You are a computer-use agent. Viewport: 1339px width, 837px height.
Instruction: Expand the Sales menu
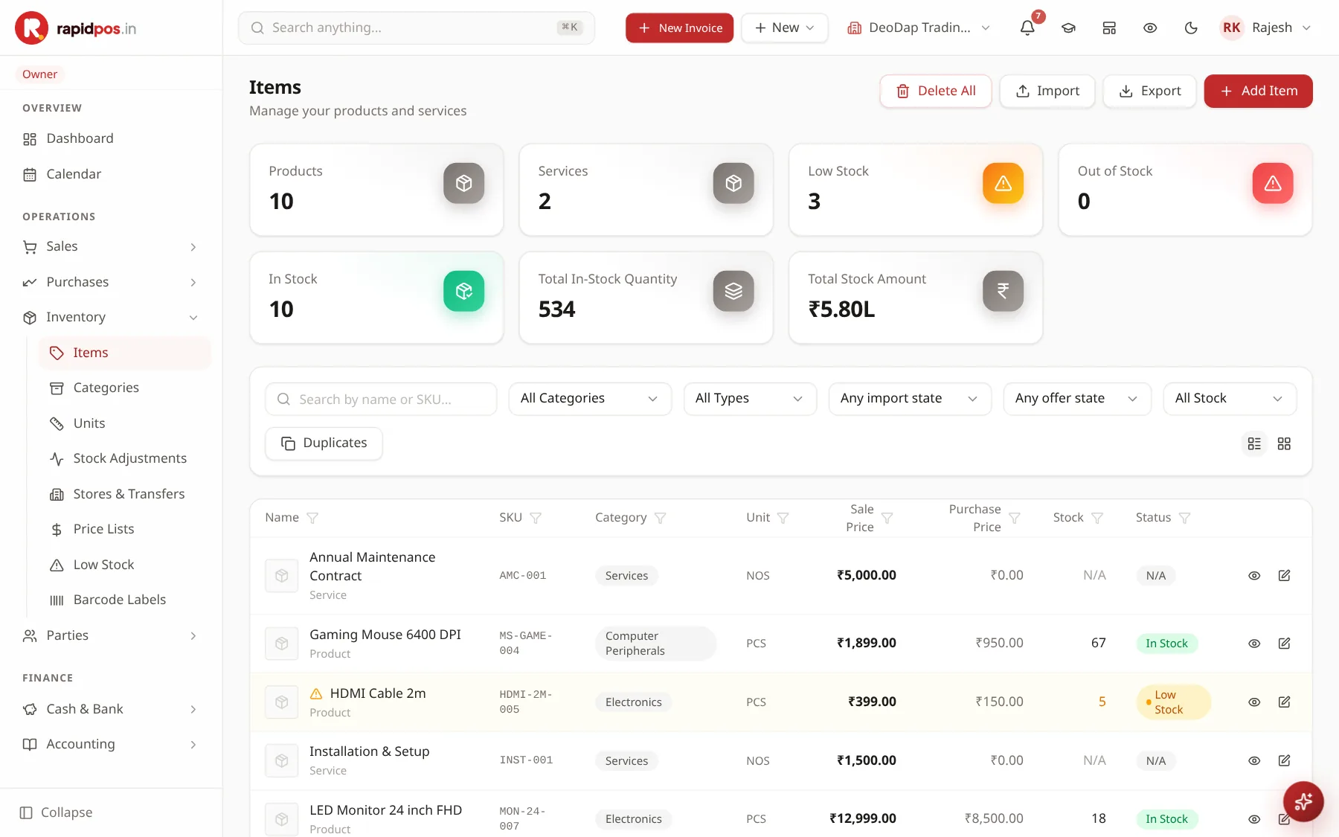click(112, 246)
